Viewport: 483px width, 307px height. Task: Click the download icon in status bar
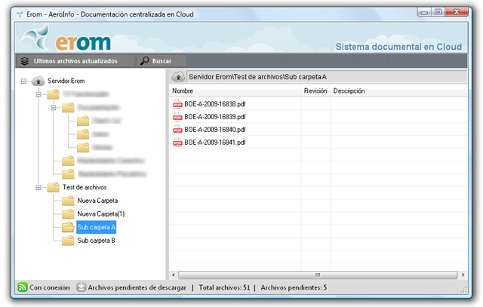click(x=81, y=287)
